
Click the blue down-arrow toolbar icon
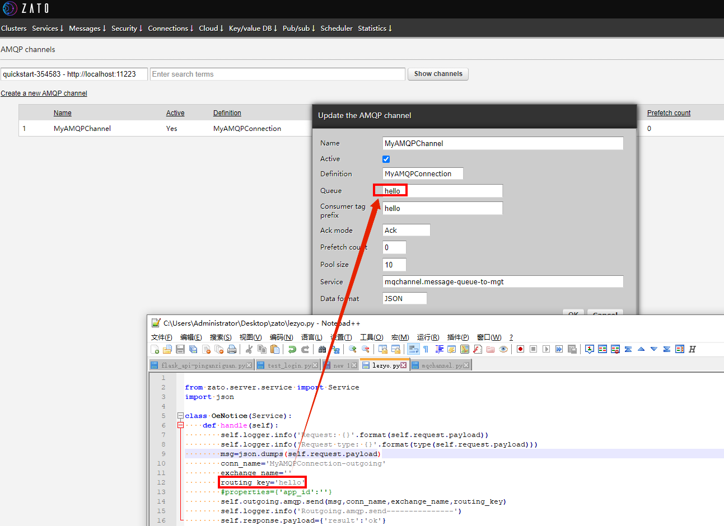point(653,349)
